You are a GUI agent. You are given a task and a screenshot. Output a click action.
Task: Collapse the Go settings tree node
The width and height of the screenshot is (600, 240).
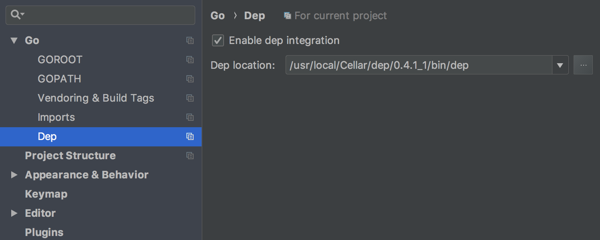tap(14, 40)
